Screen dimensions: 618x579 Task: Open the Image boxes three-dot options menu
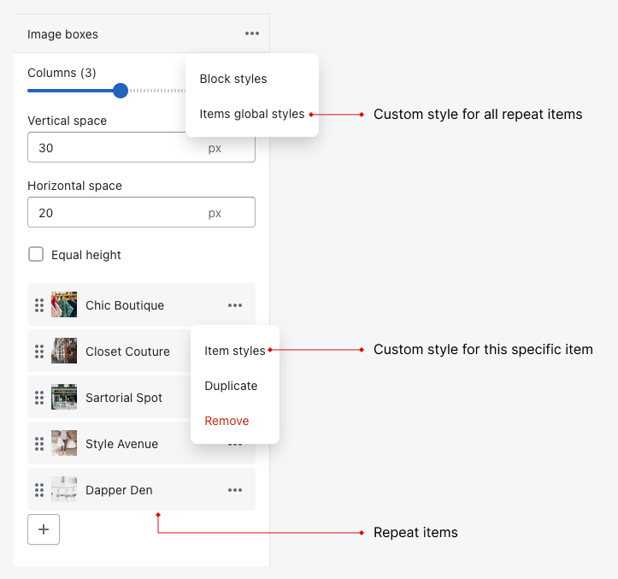pos(251,34)
